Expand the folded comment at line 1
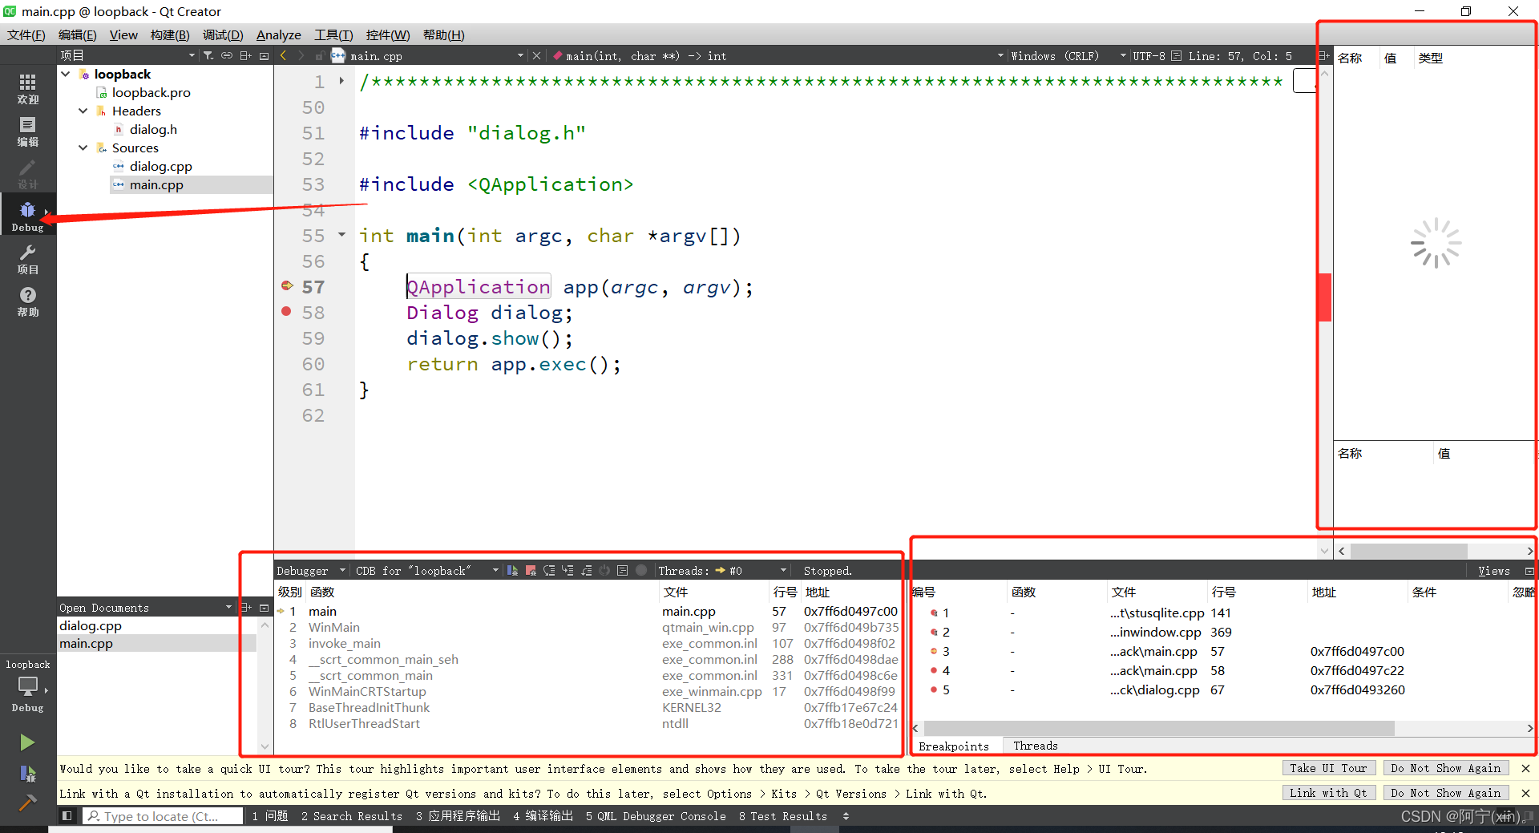Image resolution: width=1539 pixels, height=833 pixels. (341, 81)
